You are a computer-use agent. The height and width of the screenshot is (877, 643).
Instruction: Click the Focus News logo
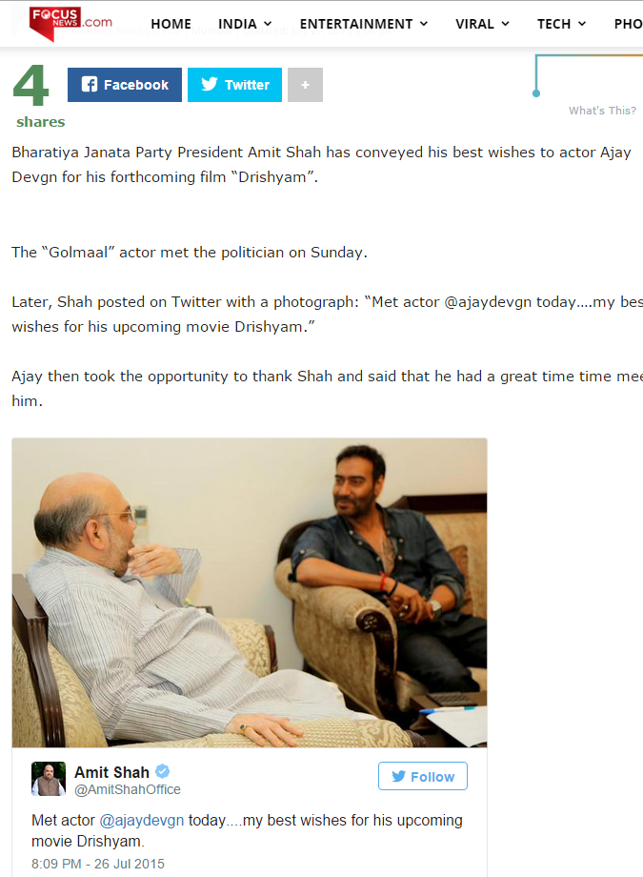70,22
